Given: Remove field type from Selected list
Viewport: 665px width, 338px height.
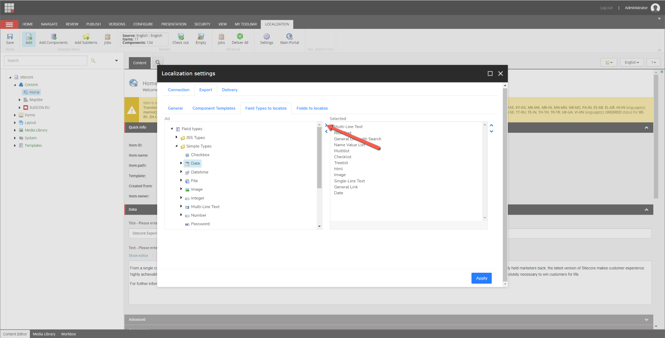Looking at the screenshot, I should [326, 131].
